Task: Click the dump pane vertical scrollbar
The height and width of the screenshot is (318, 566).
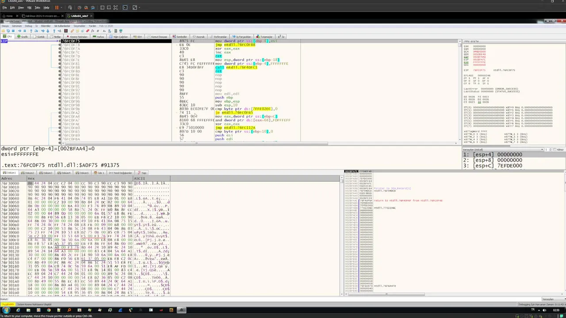Action: 342,236
